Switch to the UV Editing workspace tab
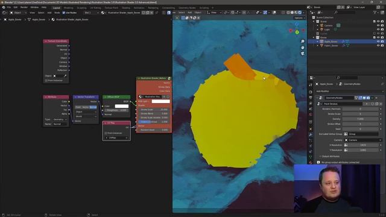The width and height of the screenshot is (386, 217). click(x=95, y=8)
